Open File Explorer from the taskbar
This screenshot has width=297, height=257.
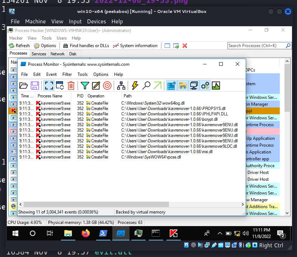point(68,233)
